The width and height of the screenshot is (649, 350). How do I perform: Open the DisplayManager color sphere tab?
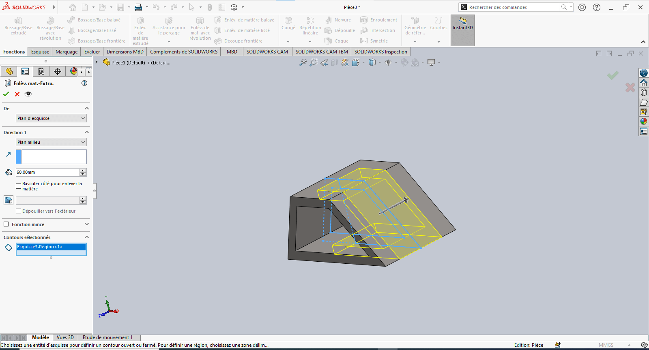73,71
